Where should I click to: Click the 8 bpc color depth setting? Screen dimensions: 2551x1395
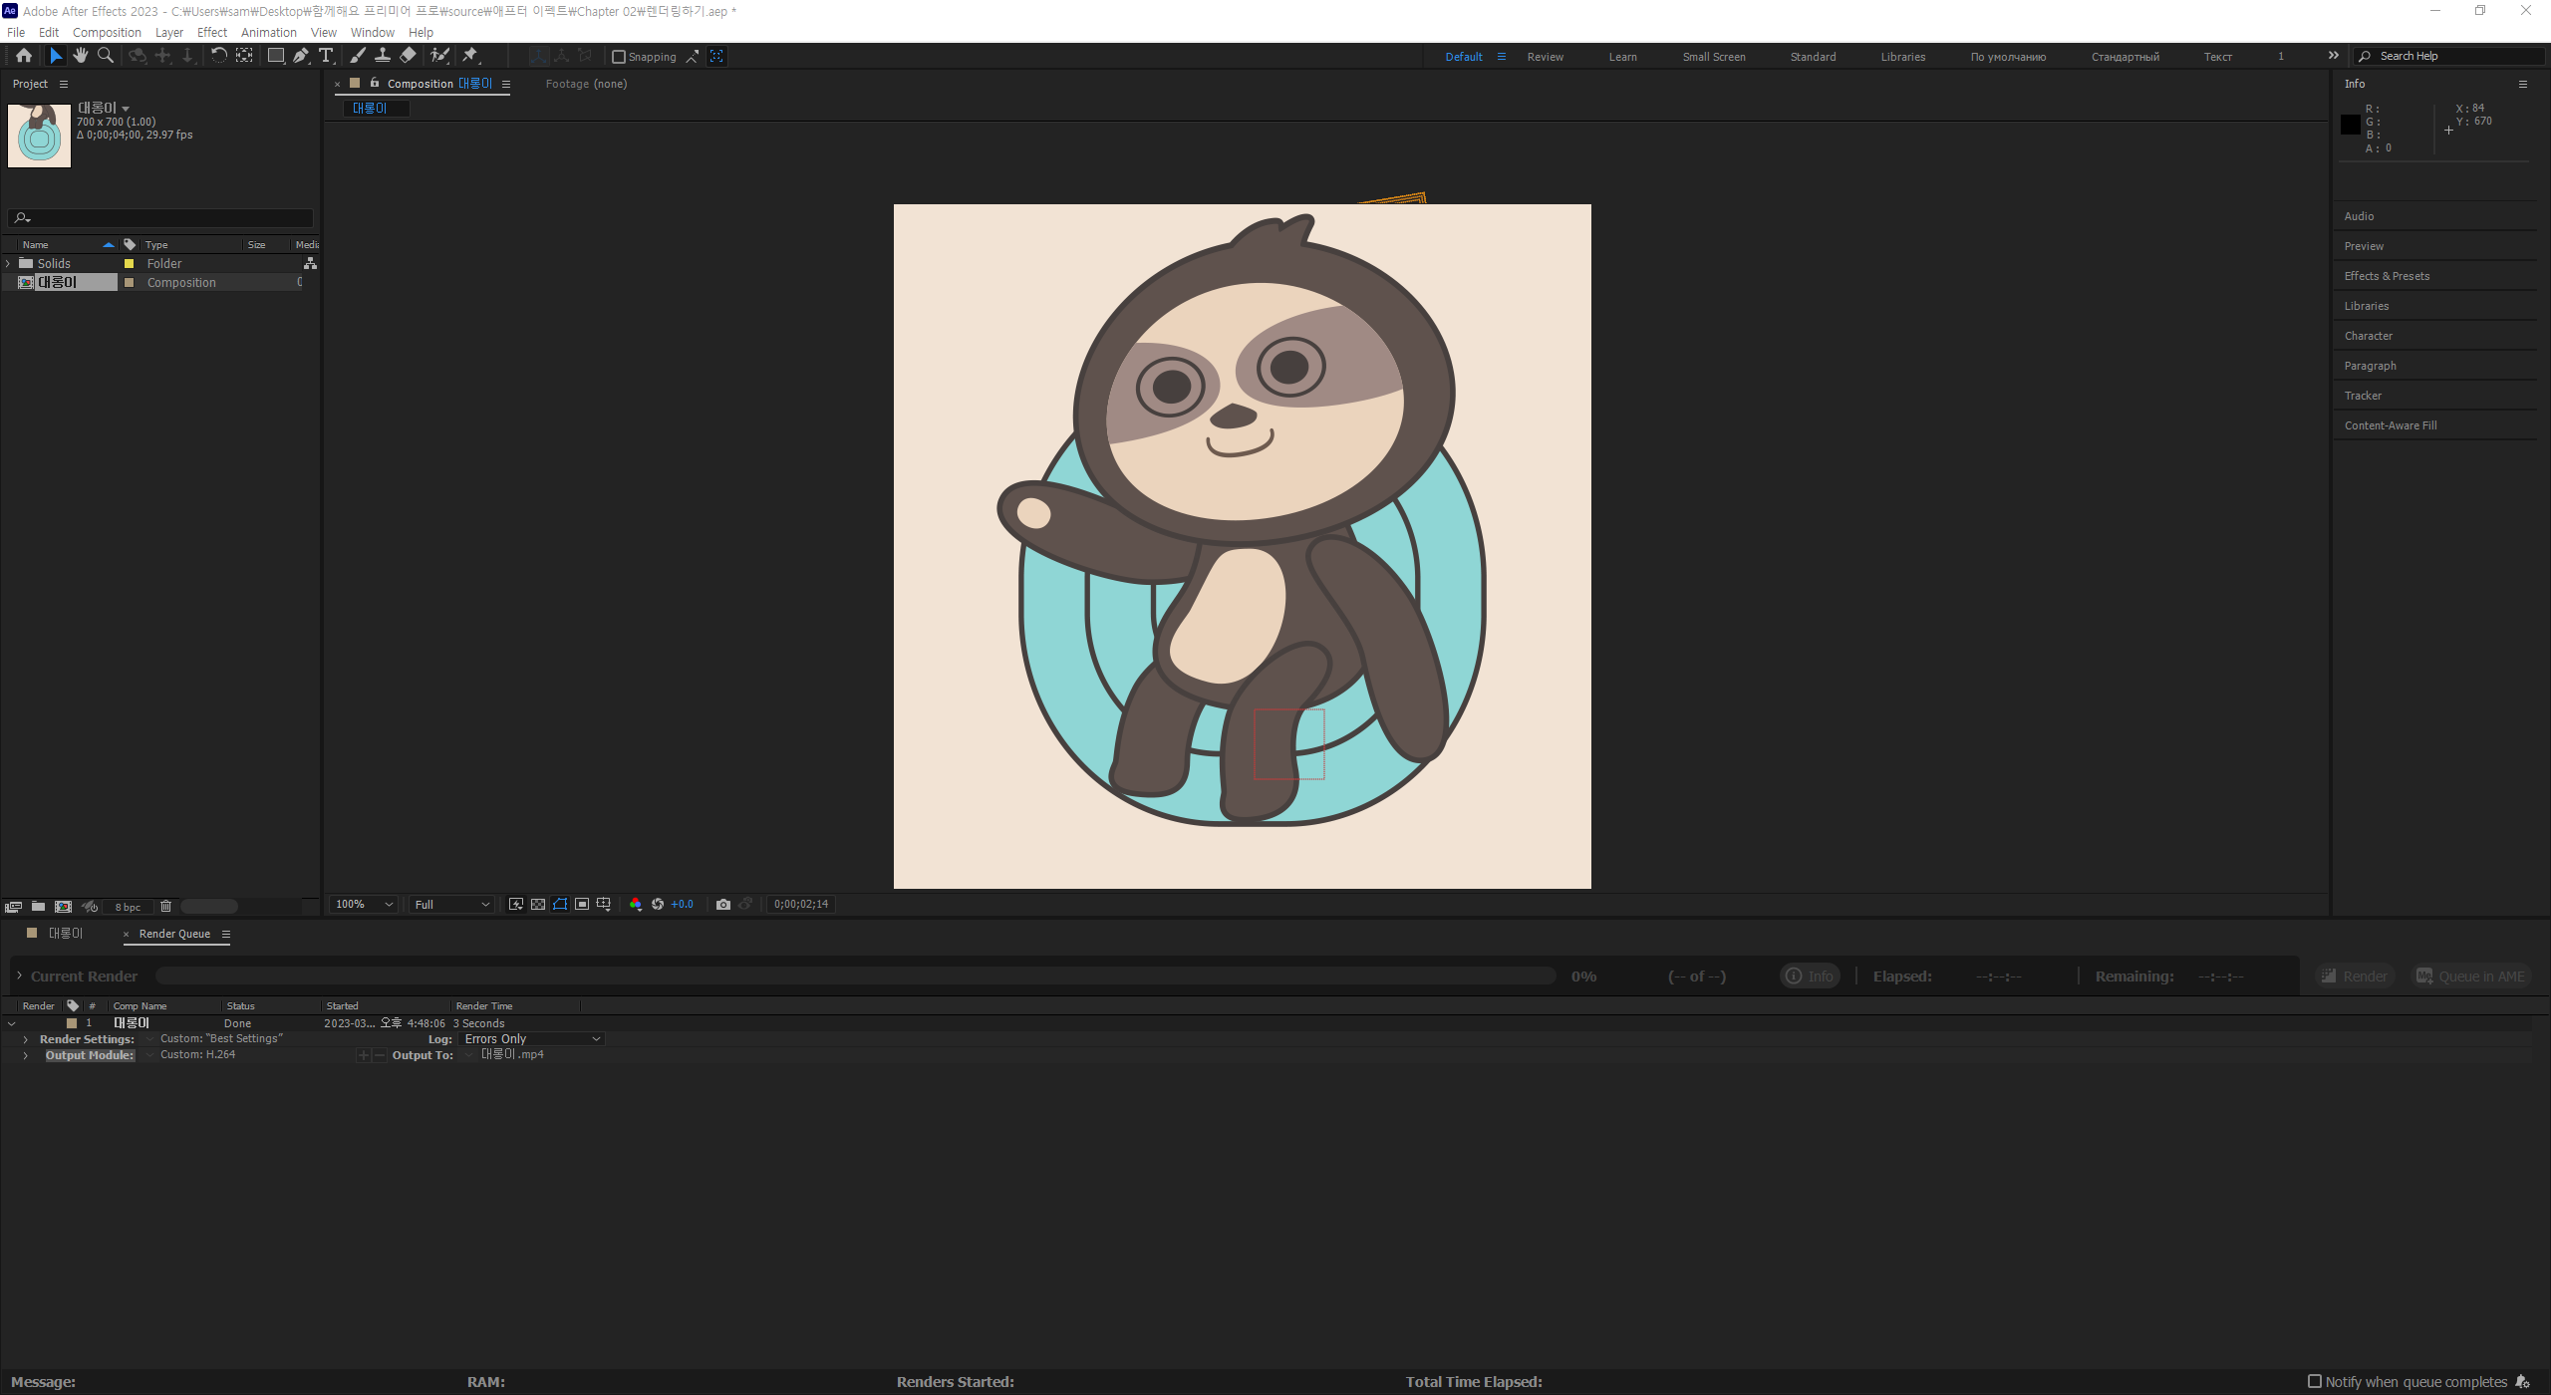(x=128, y=907)
